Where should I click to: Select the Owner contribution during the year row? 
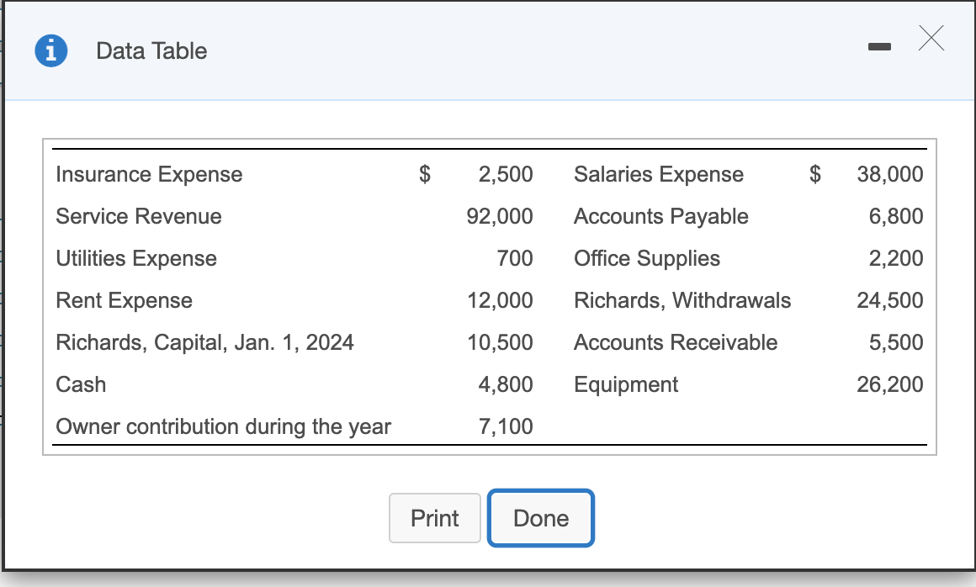223,426
